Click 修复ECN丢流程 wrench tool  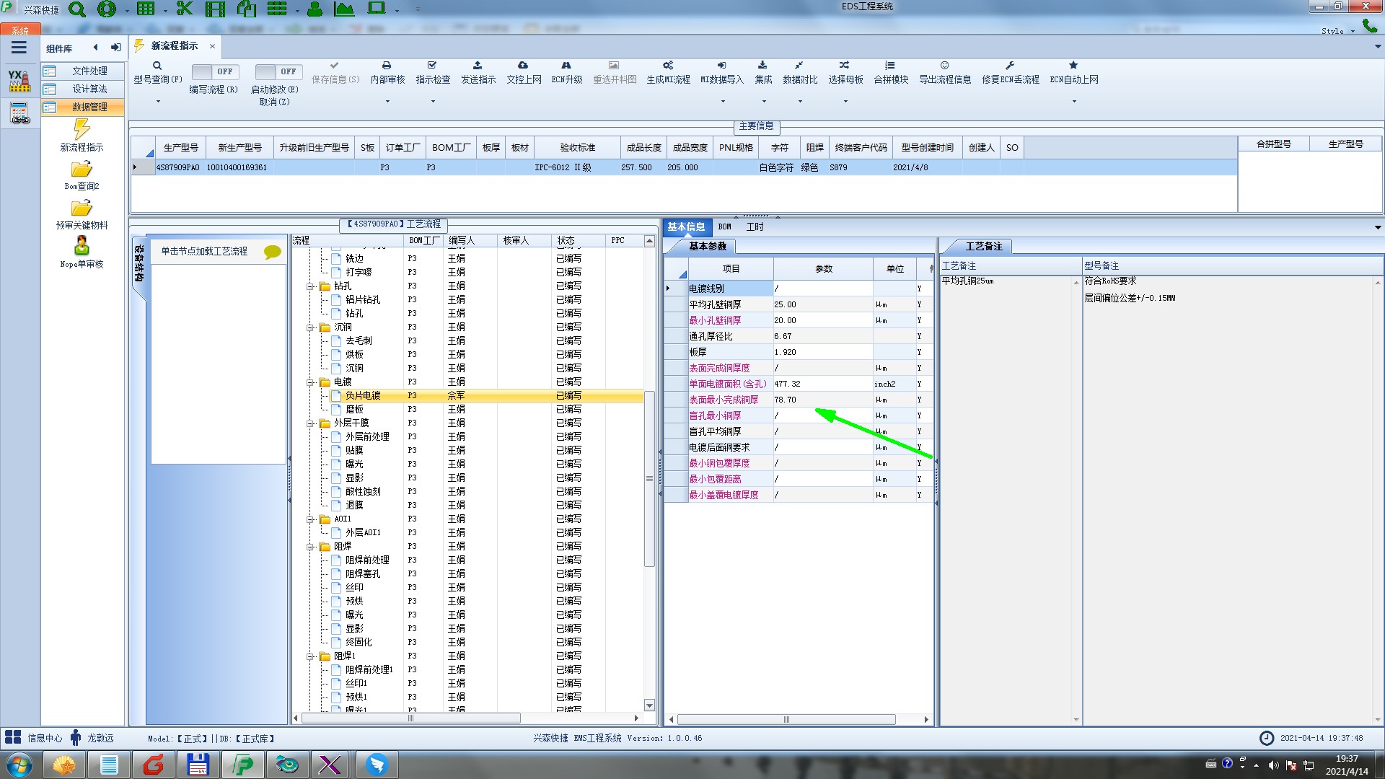click(x=1011, y=73)
